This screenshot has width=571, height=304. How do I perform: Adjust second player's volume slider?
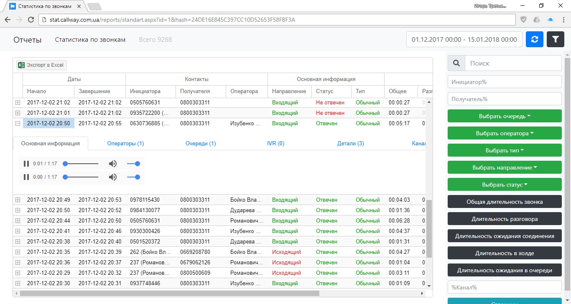click(133, 177)
